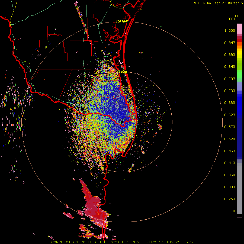Click the DCC label above the color bar
Image resolution: width=244 pixels, height=244 pixels.
pos(238,16)
